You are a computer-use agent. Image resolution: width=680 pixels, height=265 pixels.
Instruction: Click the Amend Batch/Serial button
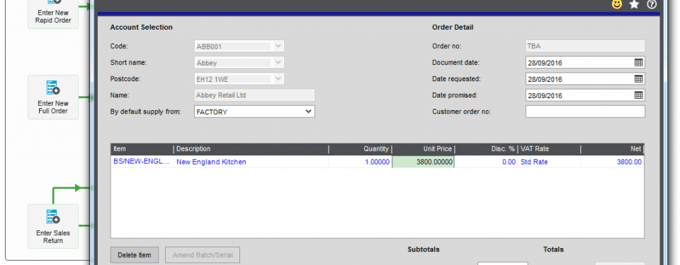pyautogui.click(x=203, y=255)
